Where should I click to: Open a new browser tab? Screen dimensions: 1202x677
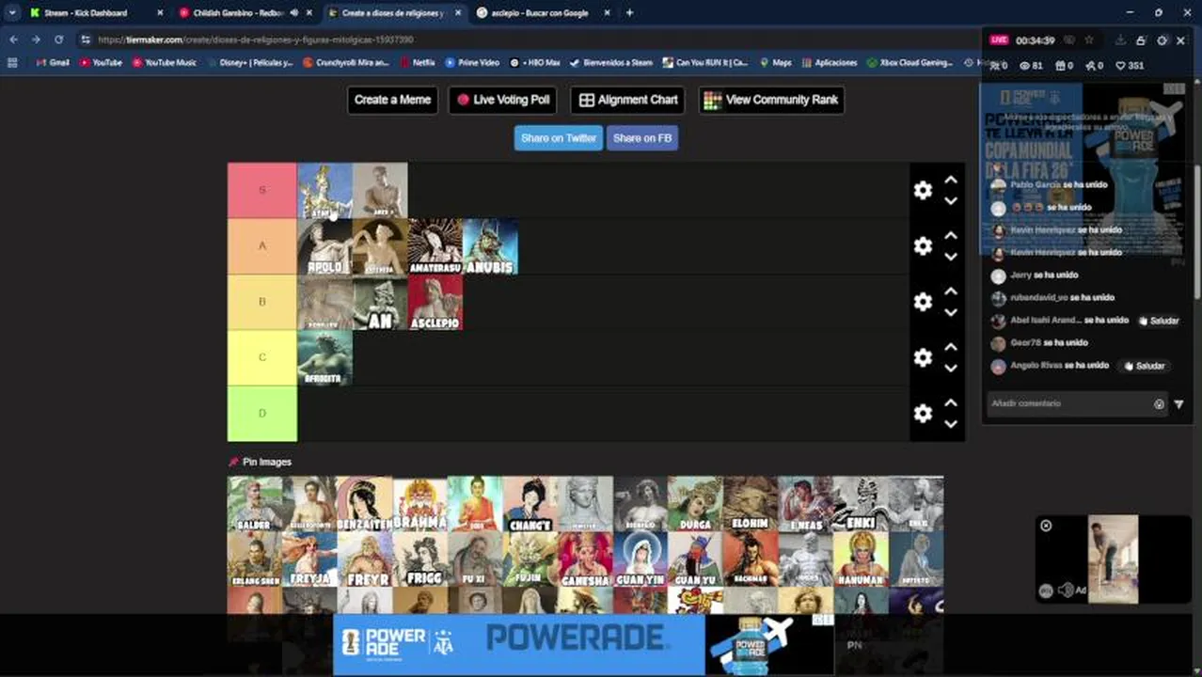click(x=629, y=13)
